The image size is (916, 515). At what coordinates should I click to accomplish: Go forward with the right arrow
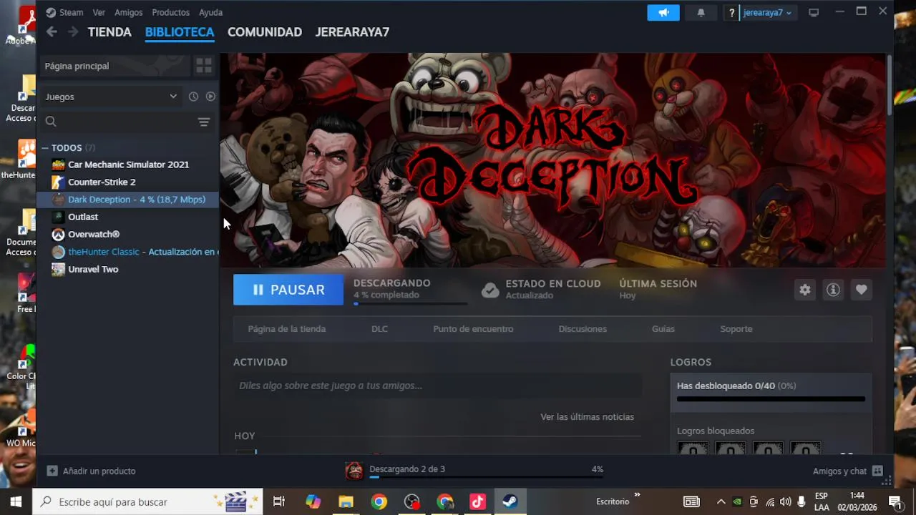(x=73, y=31)
